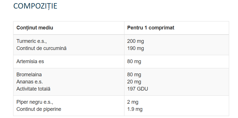Click the 197 GDU value
Image resolution: width=238 pixels, height=118 pixels.
pyautogui.click(x=138, y=89)
